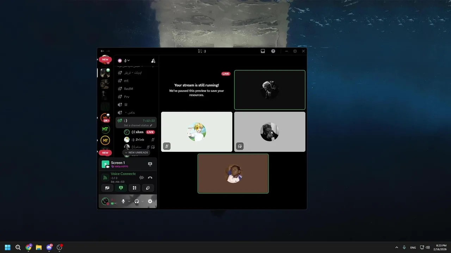Open the Prv text channel

[136, 97]
